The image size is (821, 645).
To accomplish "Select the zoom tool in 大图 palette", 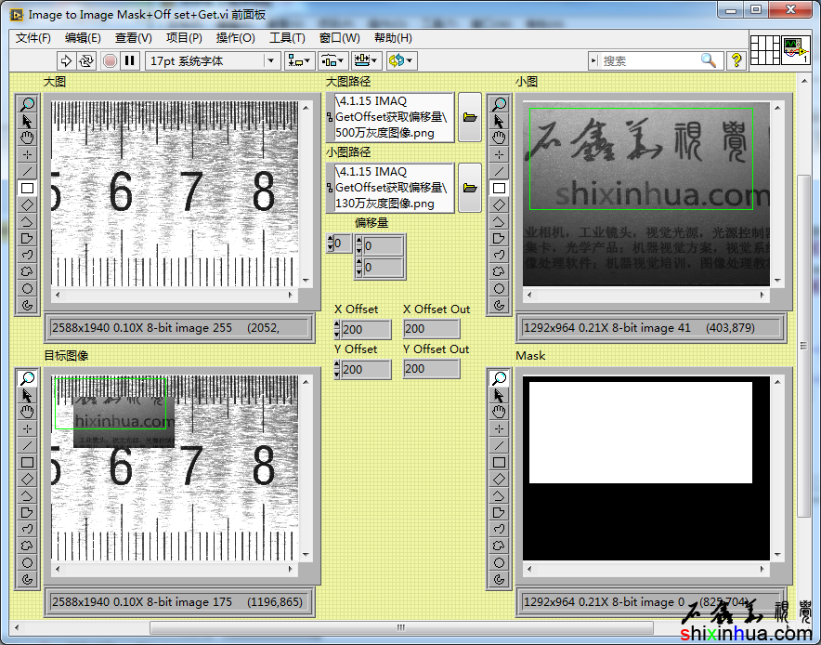I will (27, 104).
